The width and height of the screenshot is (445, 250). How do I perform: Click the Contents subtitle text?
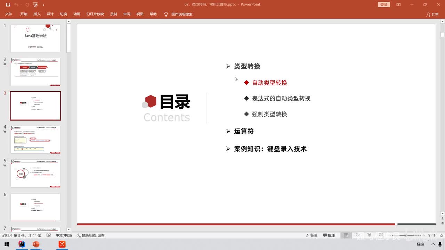tap(167, 117)
